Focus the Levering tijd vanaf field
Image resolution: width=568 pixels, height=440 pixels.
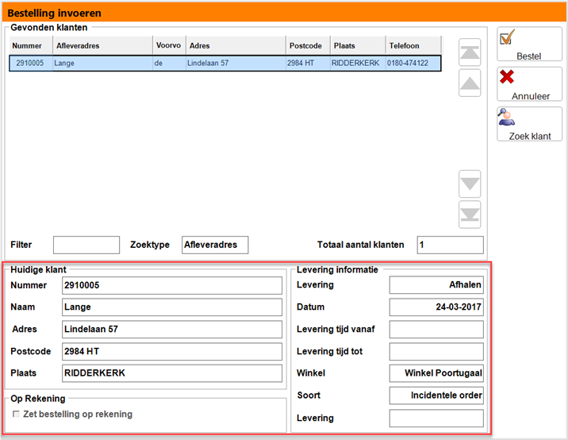(x=436, y=330)
